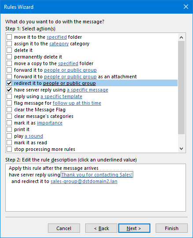Screen dimensions: 193x238
Task: Enable the 'delete it' action checkbox
Action: (9, 50)
